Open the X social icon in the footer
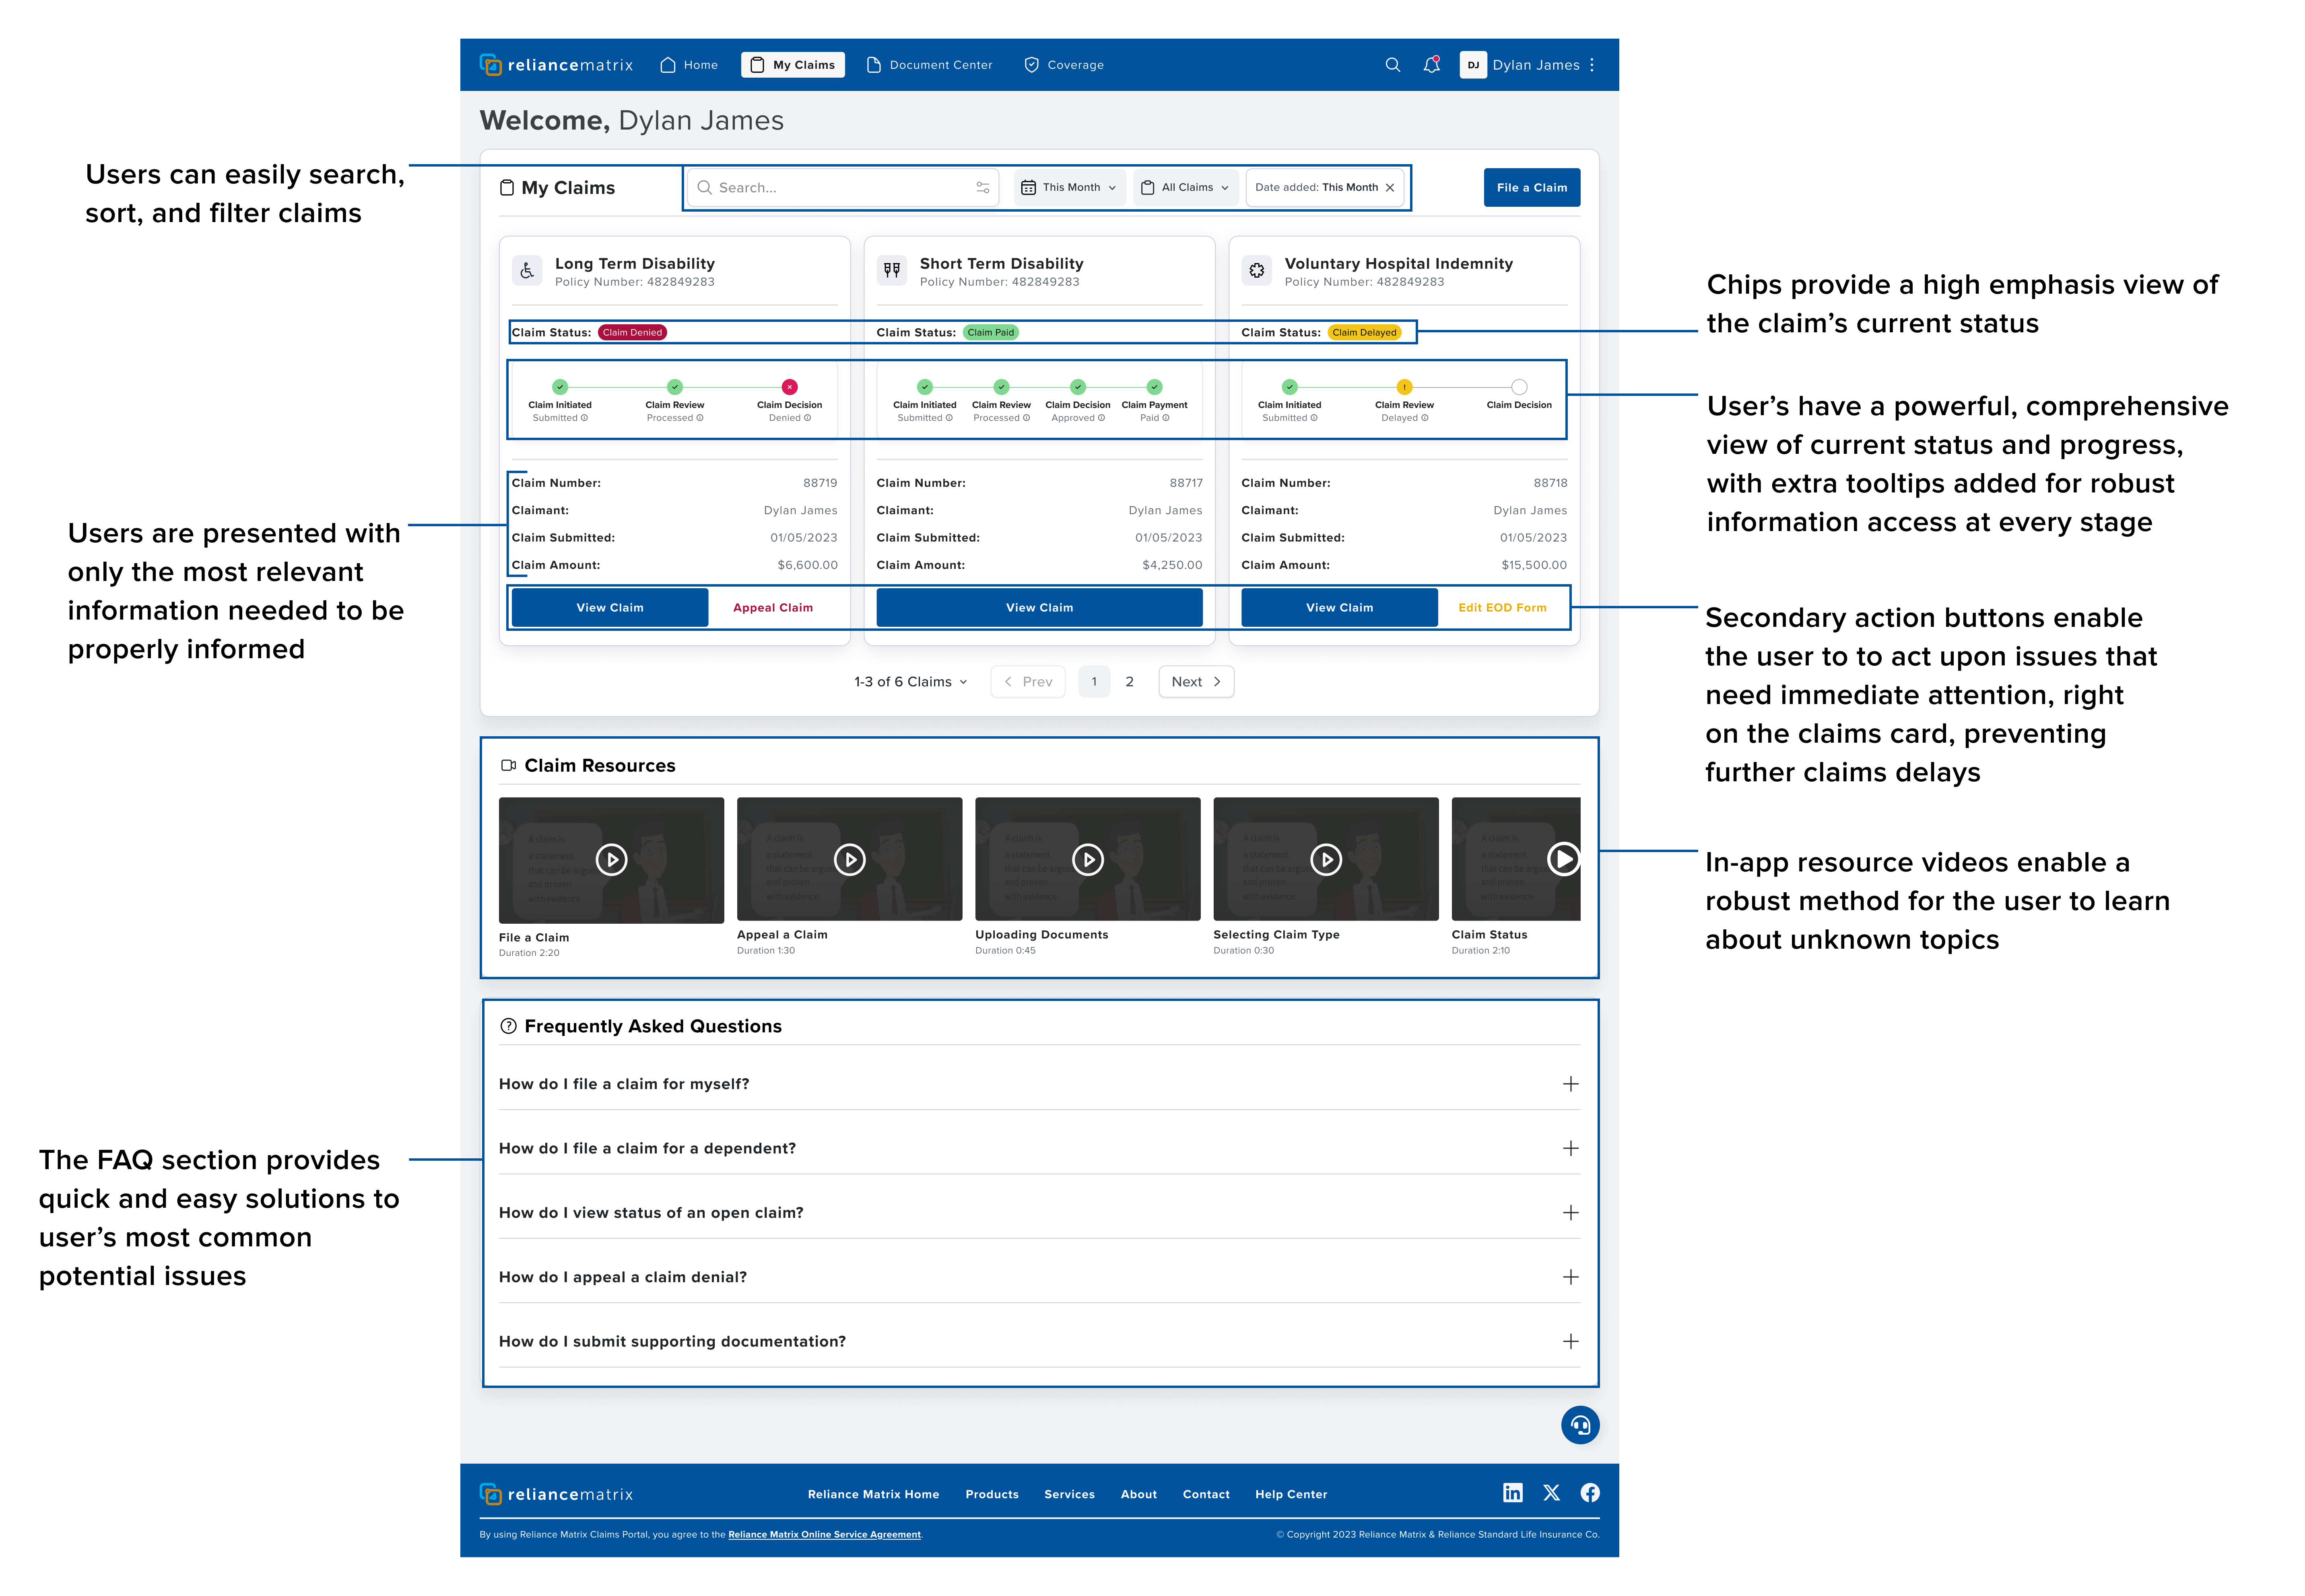The height and width of the screenshot is (1596, 2305). (x=1551, y=1493)
